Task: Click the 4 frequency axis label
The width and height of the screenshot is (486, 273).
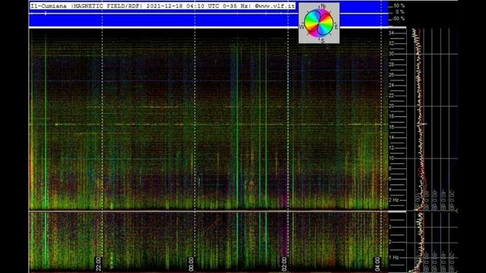Action: coord(390,190)
